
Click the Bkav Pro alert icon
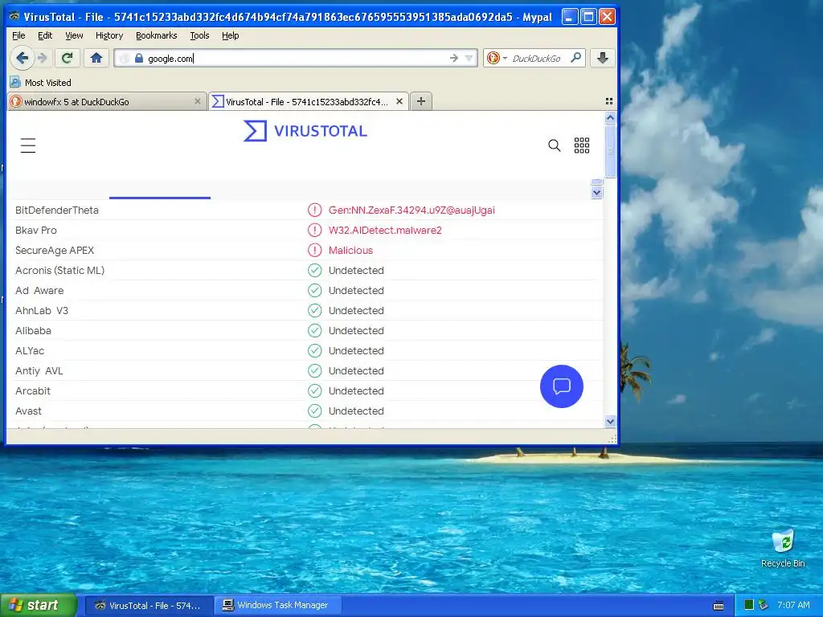[314, 230]
